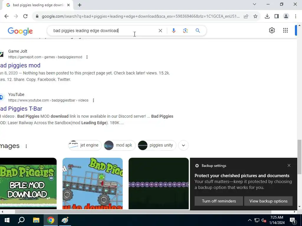Open more options for Game Jolt result
Image resolution: width=302 pixels, height=226 pixels.
pyautogui.click(x=87, y=57)
